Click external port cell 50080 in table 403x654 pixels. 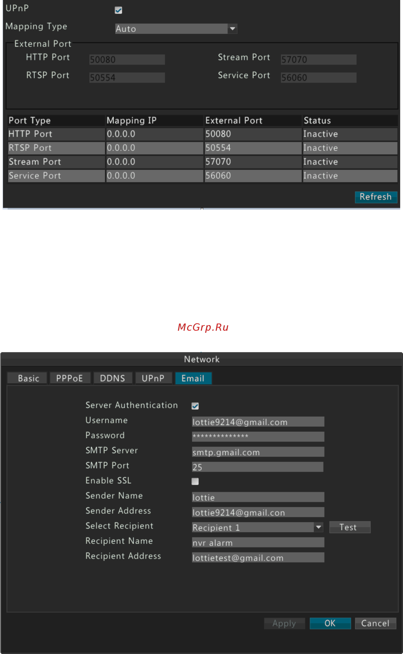[253, 134]
